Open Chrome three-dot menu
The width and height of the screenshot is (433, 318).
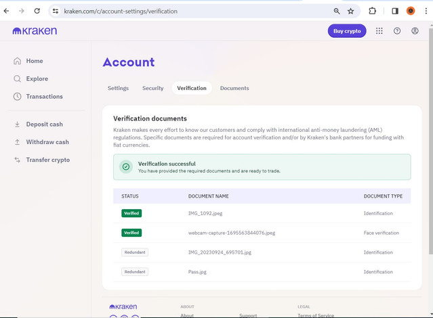pyautogui.click(x=426, y=11)
